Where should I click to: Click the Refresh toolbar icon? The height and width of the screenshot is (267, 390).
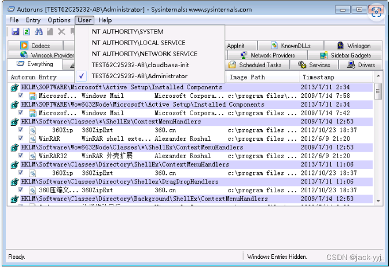point(27,32)
